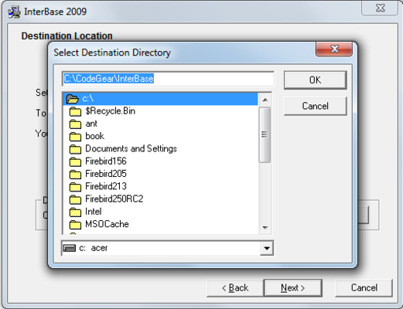Click the MSOCache folder icon
Screen dimensions: 403x309
click(75, 225)
